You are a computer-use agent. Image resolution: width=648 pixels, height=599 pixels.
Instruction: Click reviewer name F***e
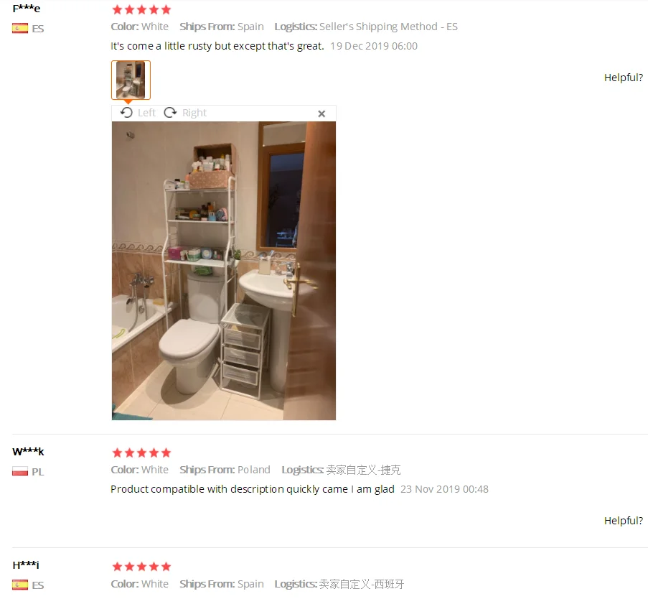point(27,9)
